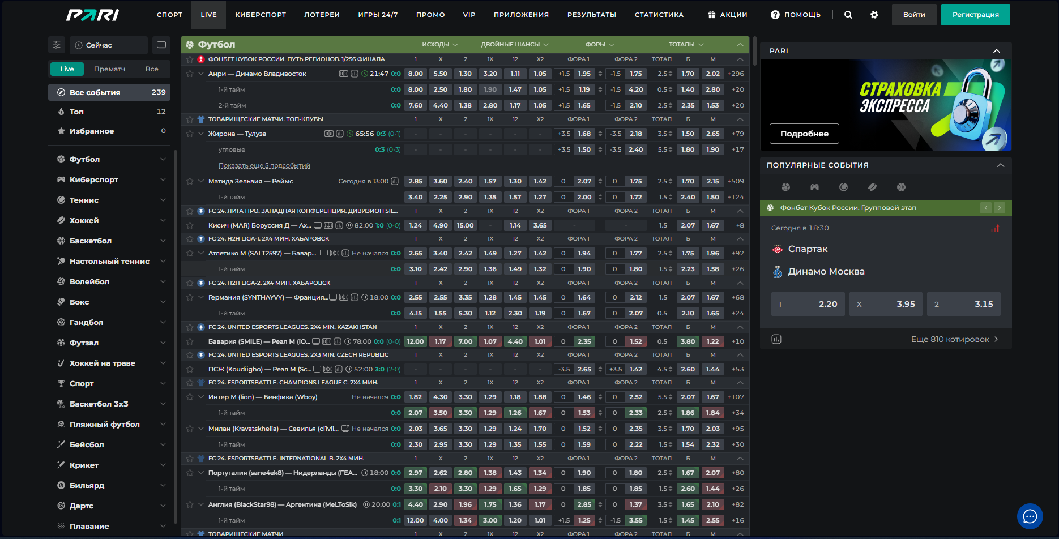The height and width of the screenshot is (539, 1059).
Task: Favorite the Матида Зельвия — Реймс match
Action: [x=190, y=181]
